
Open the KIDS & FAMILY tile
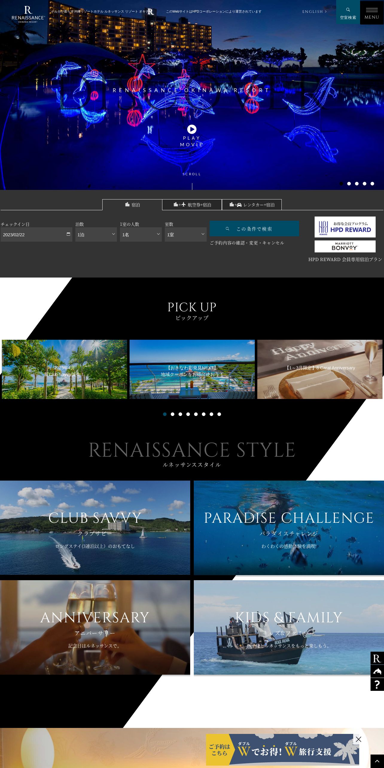pos(289,627)
